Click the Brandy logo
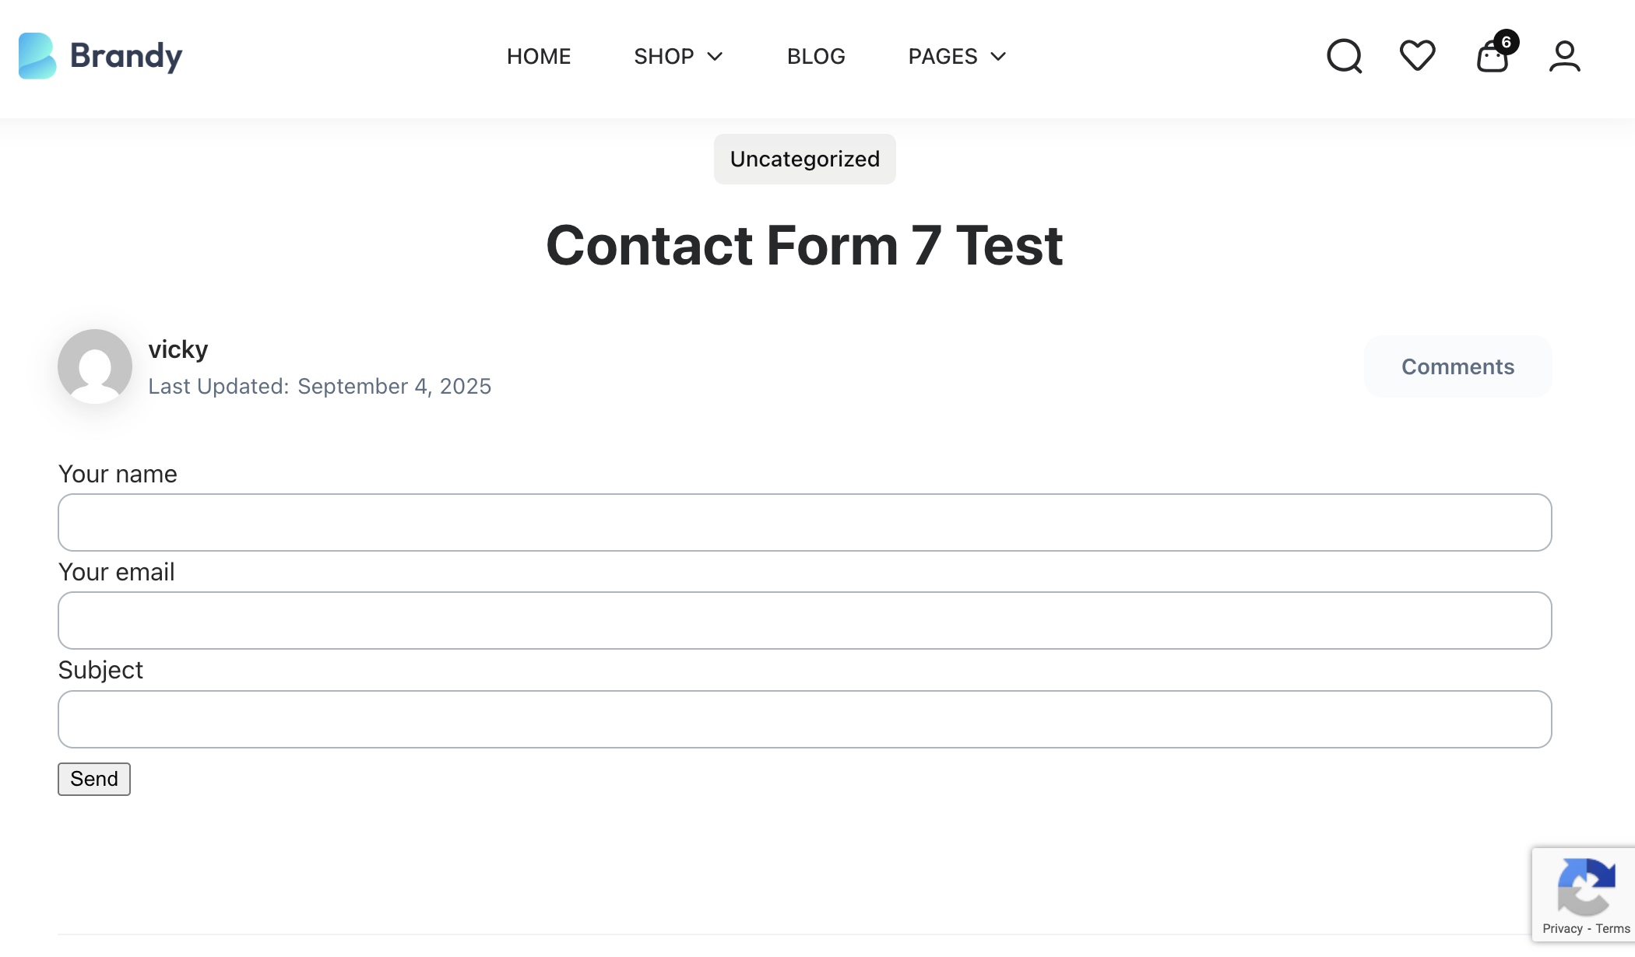The width and height of the screenshot is (1635, 957). [100, 56]
